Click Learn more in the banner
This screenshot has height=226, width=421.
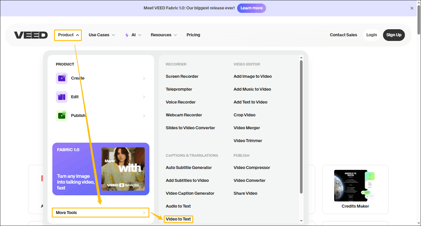[251, 8]
